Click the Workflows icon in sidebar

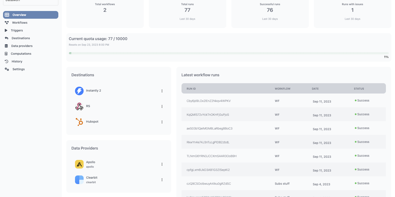pos(7,23)
